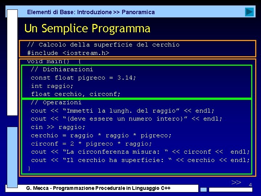
Task: Click the next-slide play arrow icon
Action: coord(249,12)
